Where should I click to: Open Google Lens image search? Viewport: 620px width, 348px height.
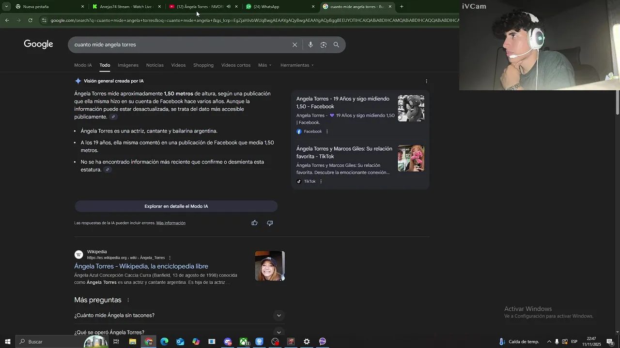pos(324,44)
